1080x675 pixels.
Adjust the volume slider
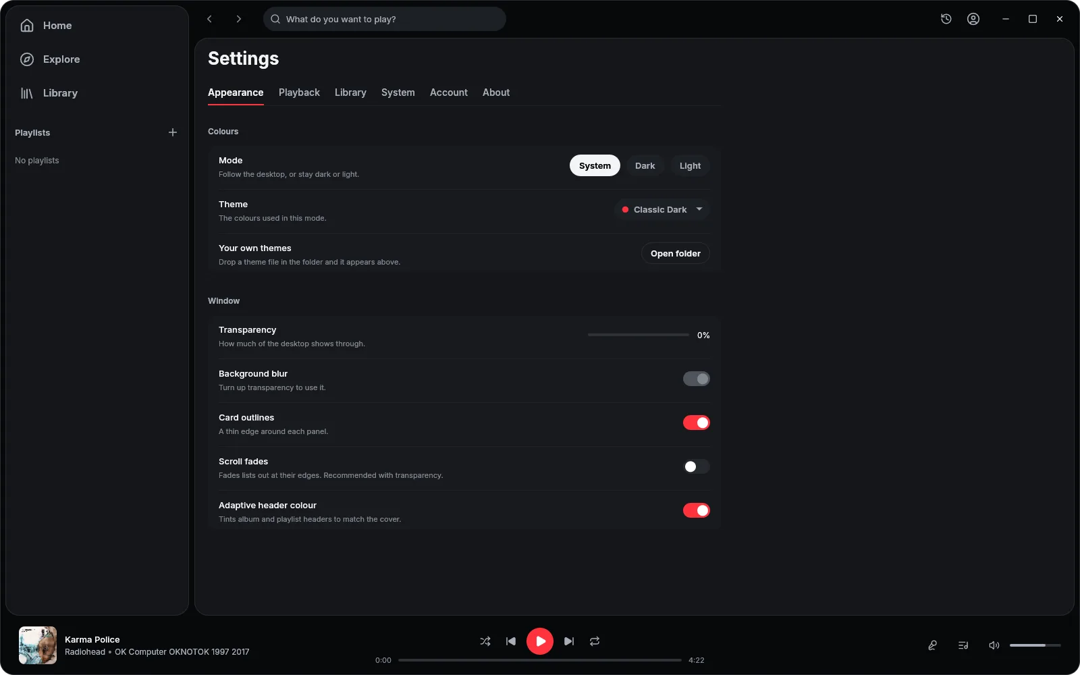pos(1035,645)
